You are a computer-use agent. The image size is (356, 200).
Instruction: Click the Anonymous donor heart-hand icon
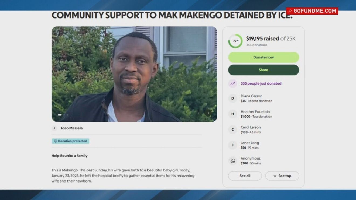pyautogui.click(x=232, y=161)
